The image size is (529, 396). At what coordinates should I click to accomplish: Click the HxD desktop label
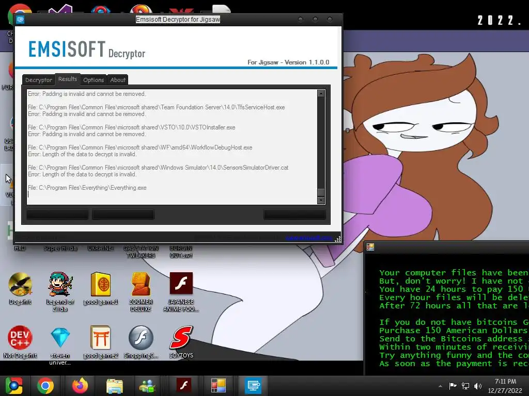[x=20, y=248]
